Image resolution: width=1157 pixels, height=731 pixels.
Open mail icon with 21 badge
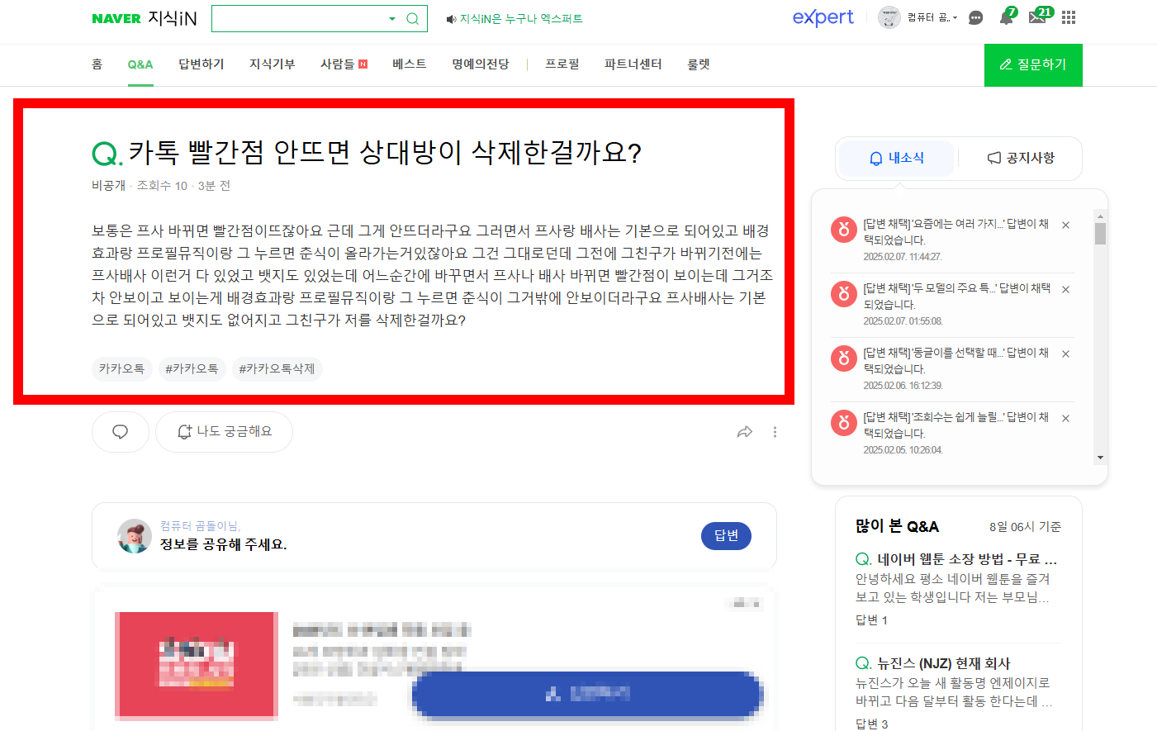pos(1040,17)
